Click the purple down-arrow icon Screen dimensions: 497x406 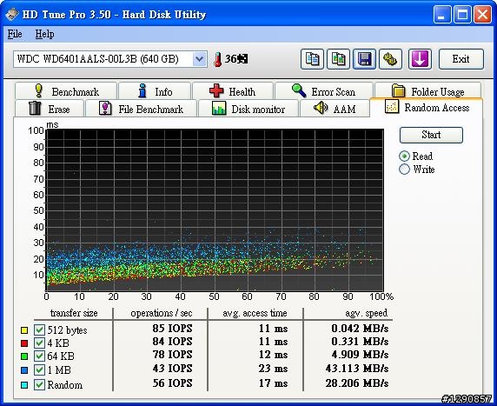[420, 59]
